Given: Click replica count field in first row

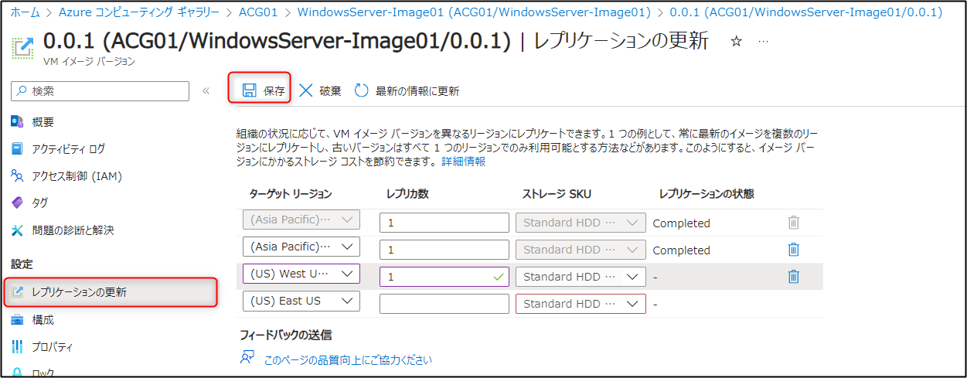Looking at the screenshot, I should pyautogui.click(x=444, y=223).
